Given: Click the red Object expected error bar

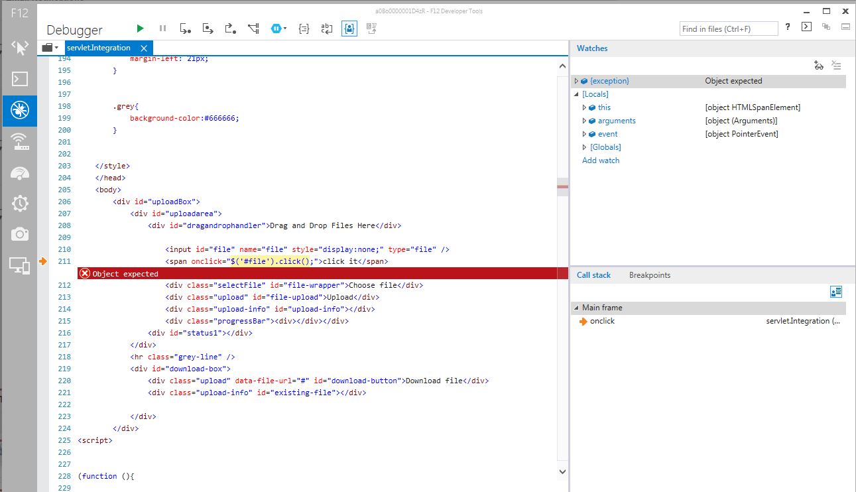Looking at the screenshot, I should pyautogui.click(x=322, y=273).
